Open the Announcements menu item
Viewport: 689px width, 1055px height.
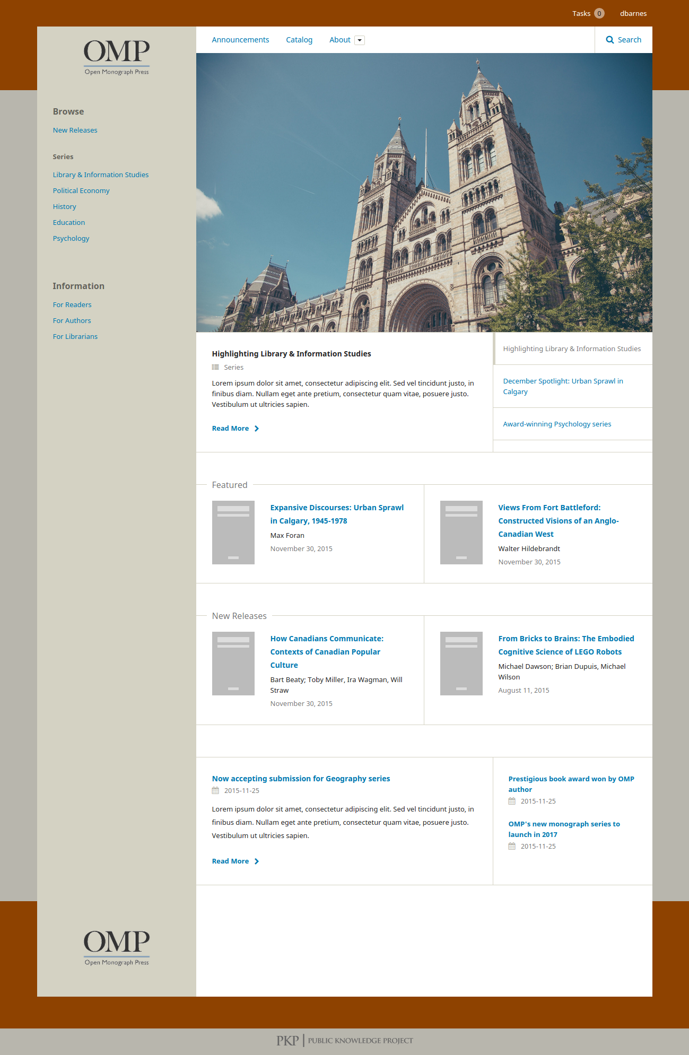pos(240,40)
